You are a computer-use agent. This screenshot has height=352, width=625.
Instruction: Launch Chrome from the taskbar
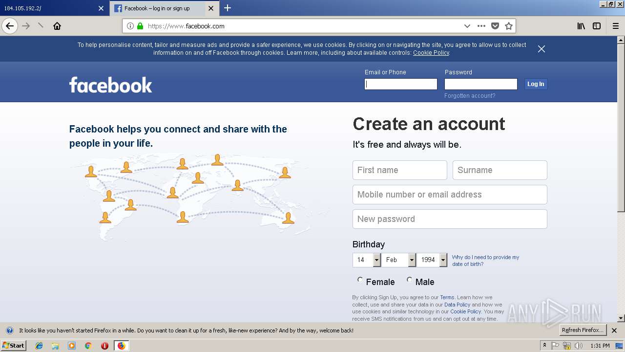pos(88,346)
